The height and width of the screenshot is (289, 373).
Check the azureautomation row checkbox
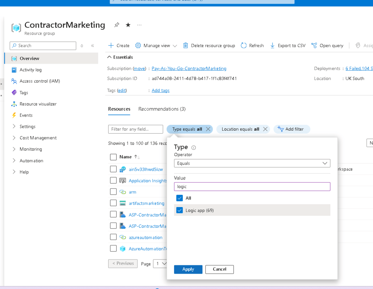[x=113, y=237]
